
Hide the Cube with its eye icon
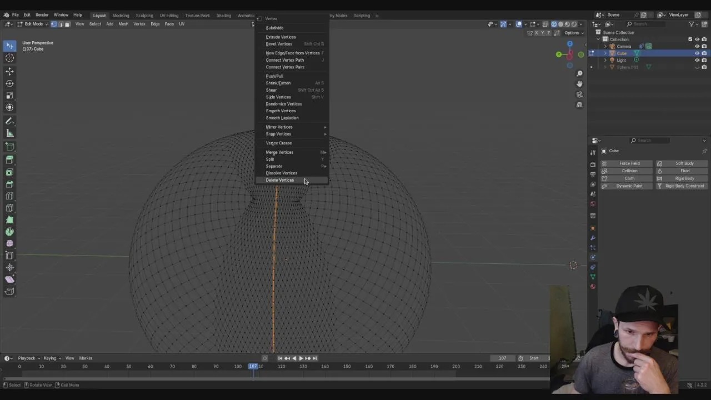pos(697,53)
